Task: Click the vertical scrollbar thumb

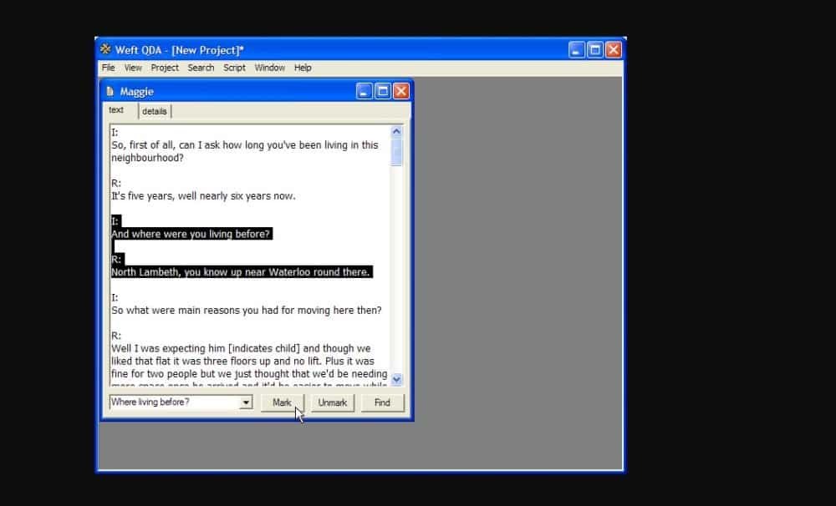Action: coord(396,152)
